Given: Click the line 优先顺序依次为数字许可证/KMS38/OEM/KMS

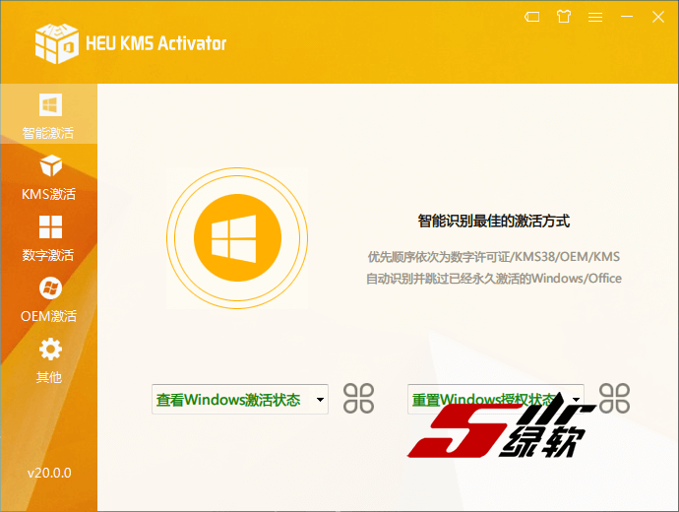Looking at the screenshot, I should coord(494,256).
